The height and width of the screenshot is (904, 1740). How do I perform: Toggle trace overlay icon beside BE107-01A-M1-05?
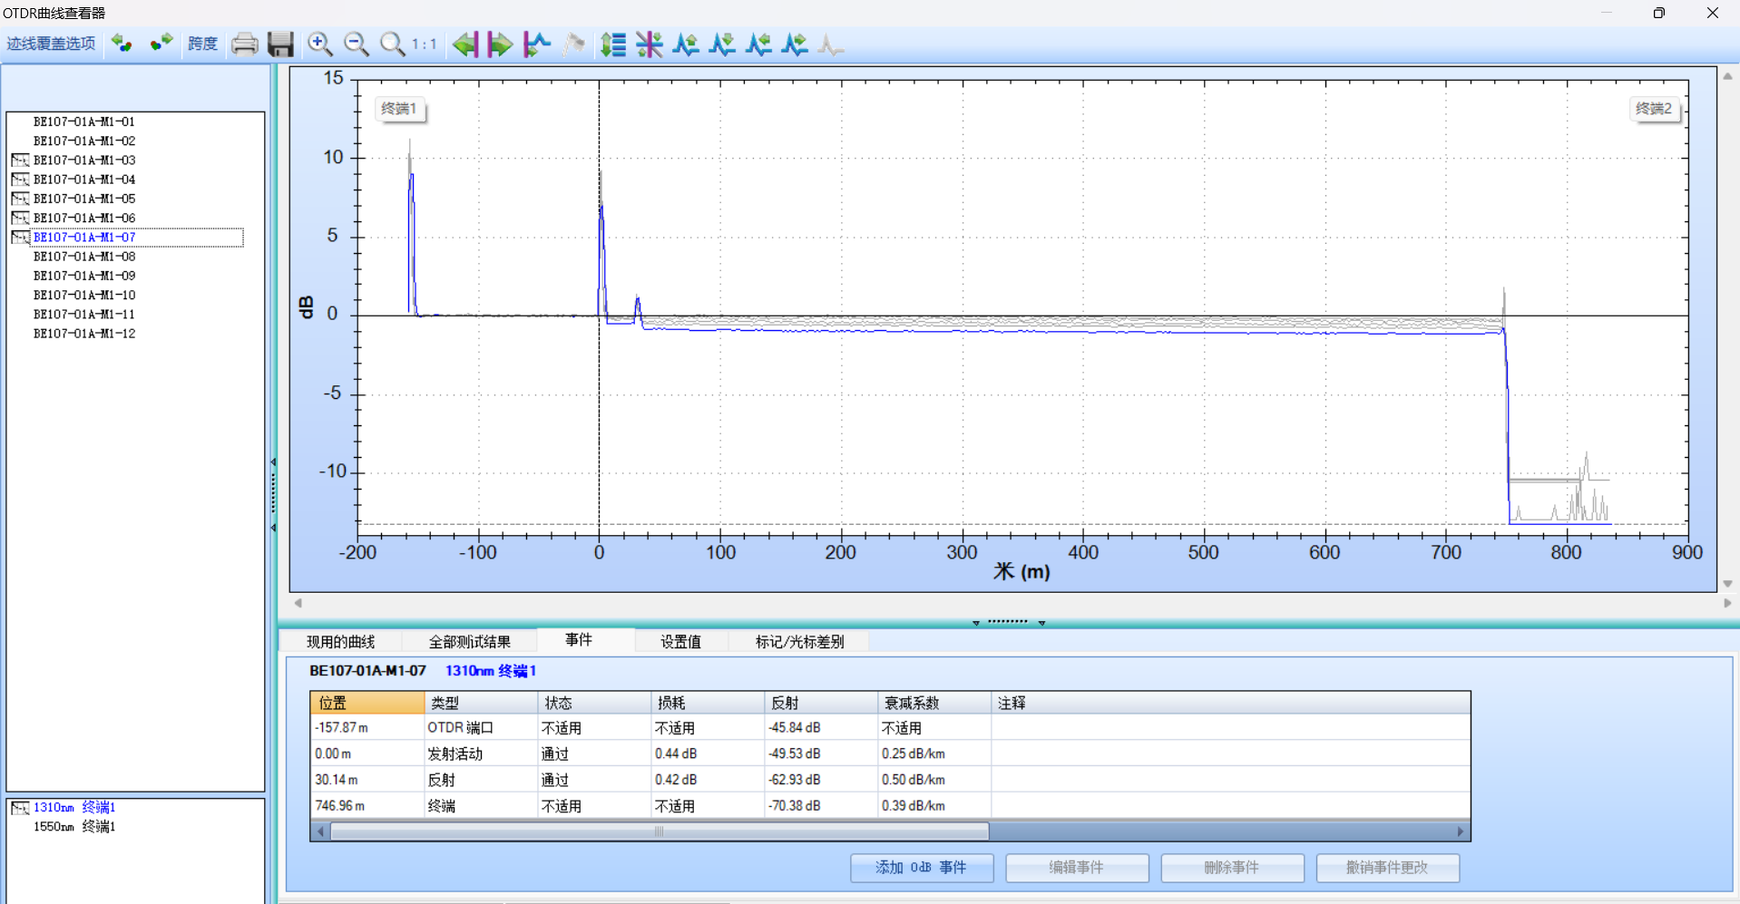click(x=20, y=199)
